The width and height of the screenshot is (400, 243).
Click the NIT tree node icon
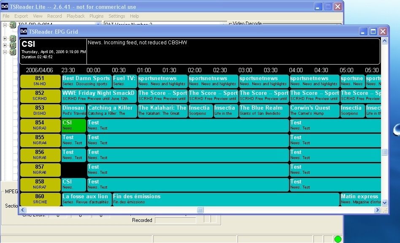(13, 52)
